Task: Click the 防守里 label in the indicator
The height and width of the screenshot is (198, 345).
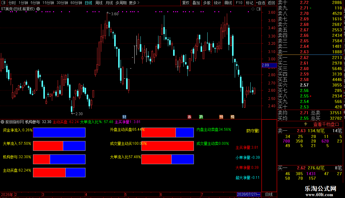Action: click(x=253, y=131)
